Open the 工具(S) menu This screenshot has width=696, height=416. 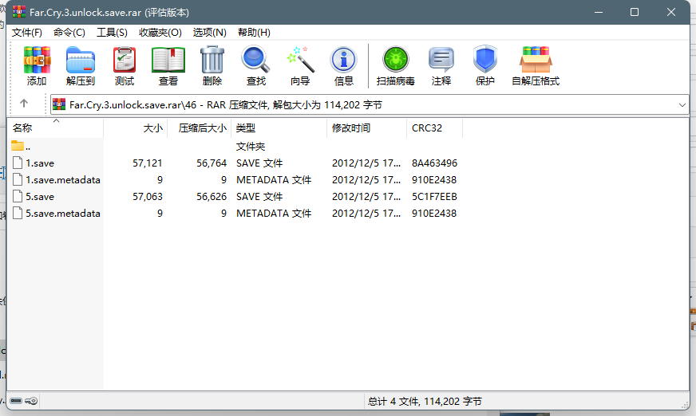(112, 33)
